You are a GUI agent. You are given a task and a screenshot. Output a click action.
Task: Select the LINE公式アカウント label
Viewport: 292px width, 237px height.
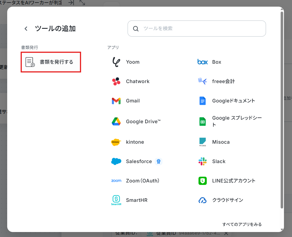[x=234, y=181]
